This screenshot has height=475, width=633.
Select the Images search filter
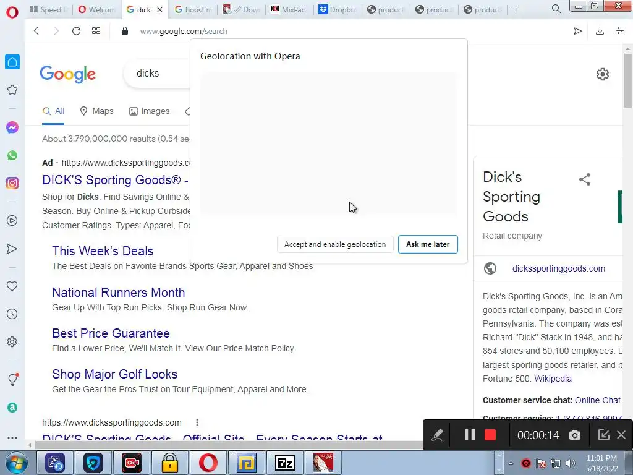(x=150, y=111)
